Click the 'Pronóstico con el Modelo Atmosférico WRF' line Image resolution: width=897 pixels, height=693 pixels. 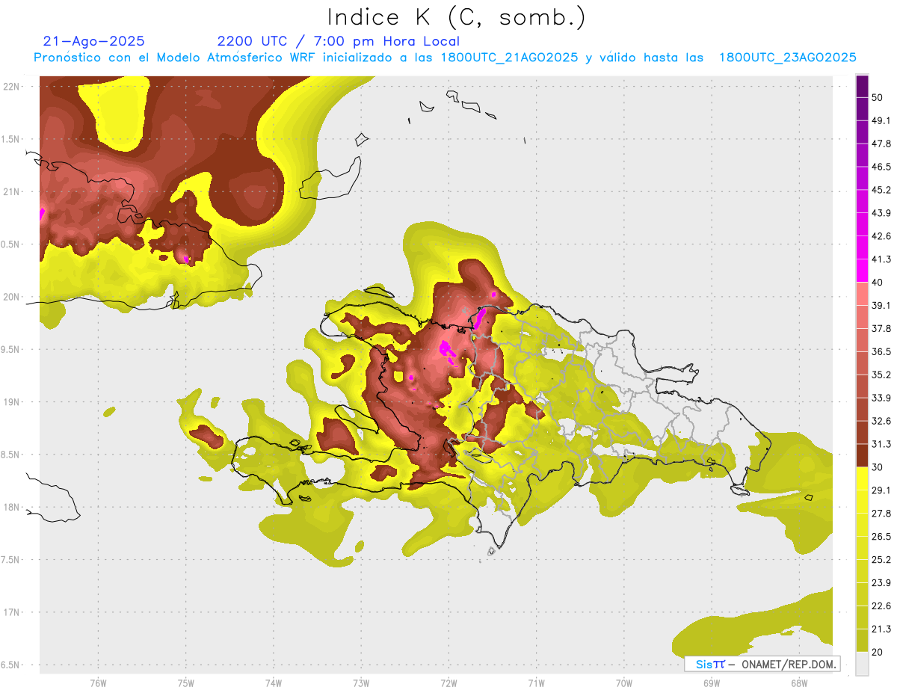[445, 58]
